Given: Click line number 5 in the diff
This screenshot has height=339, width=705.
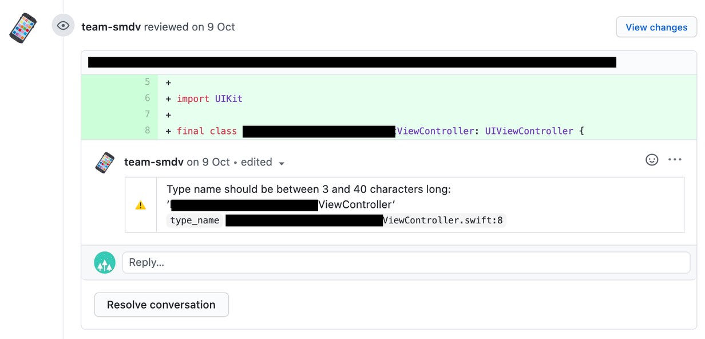Looking at the screenshot, I should pos(147,82).
